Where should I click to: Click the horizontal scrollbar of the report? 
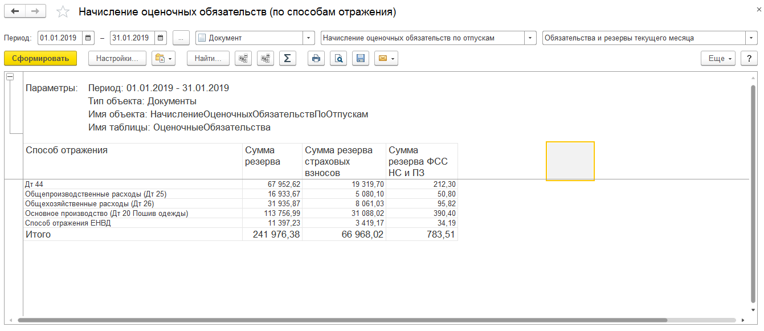tap(343, 320)
